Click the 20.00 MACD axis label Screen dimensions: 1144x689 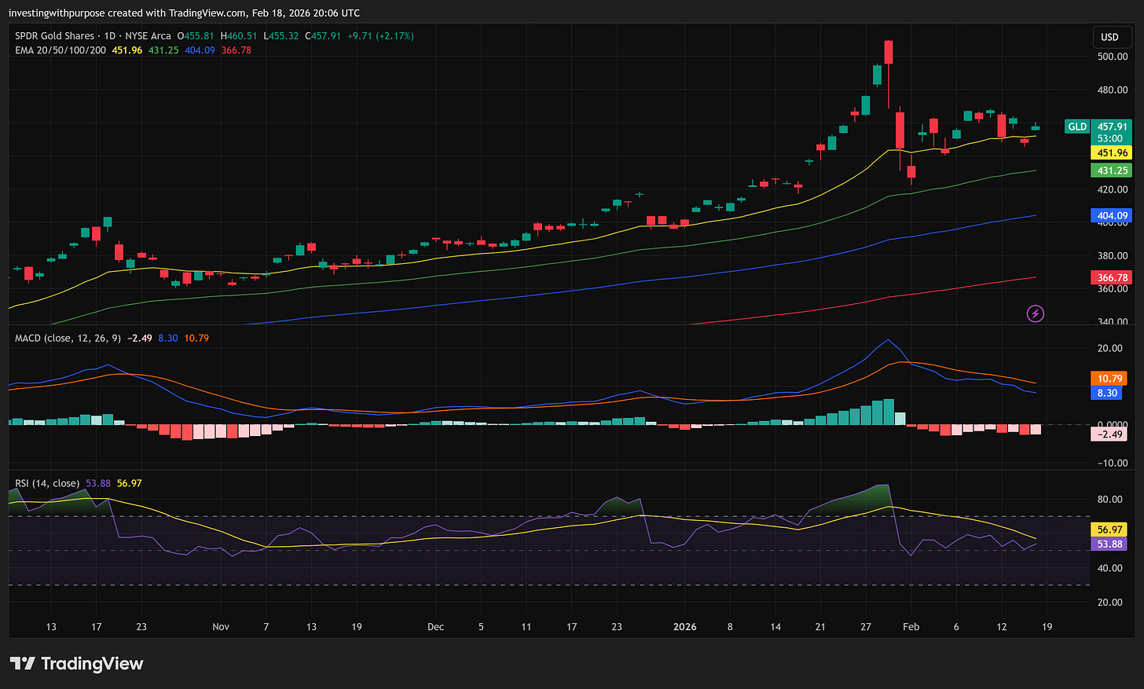click(x=1109, y=348)
